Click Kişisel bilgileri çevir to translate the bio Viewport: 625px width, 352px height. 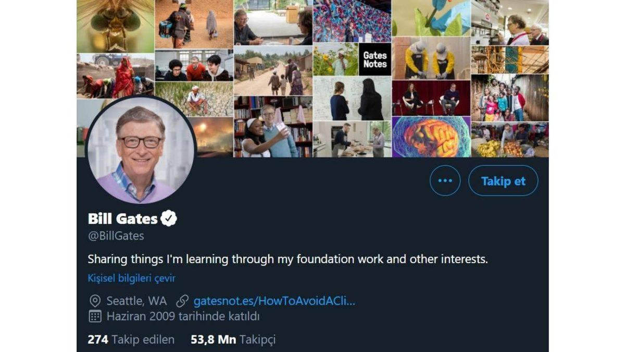(131, 278)
